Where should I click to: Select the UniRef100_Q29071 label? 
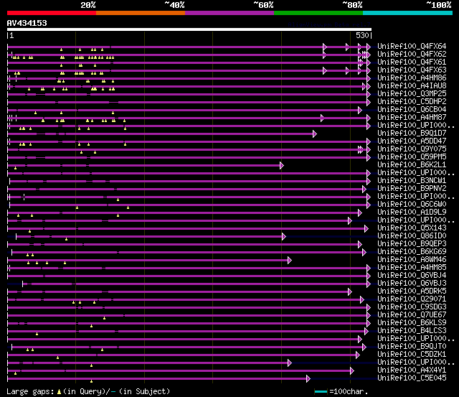[x=412, y=299]
